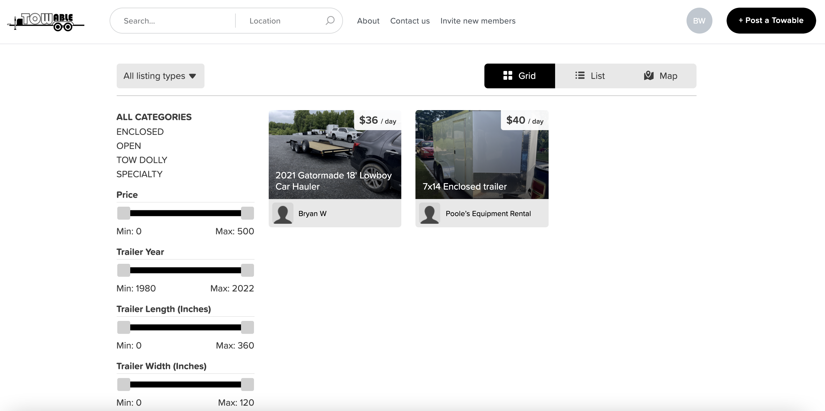Select the TOW DOLLY category filter
This screenshot has width=825, height=411.
coord(142,160)
